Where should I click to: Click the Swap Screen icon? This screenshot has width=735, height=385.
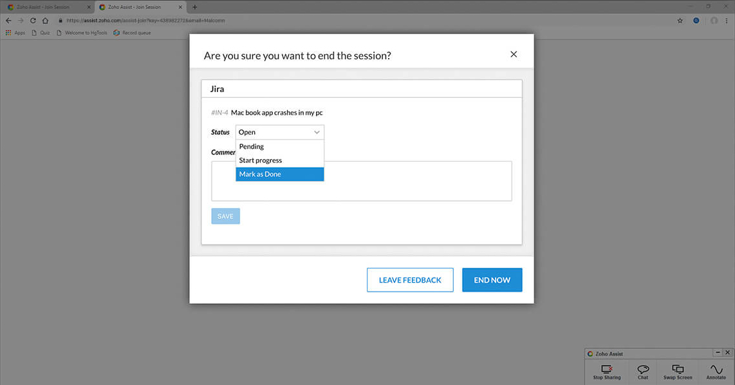coord(678,370)
